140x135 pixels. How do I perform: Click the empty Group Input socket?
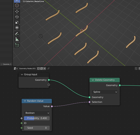click(x=49, y=85)
